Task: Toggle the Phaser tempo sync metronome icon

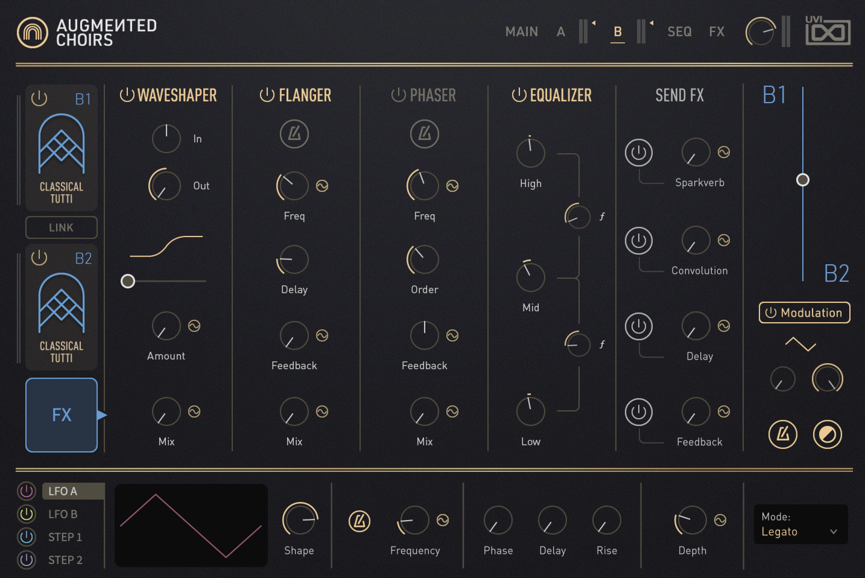Action: point(425,134)
